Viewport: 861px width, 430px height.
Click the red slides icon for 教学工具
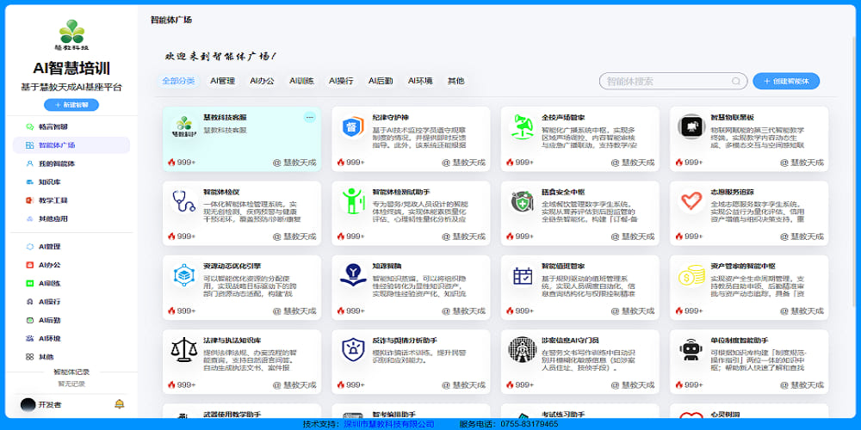pyautogui.click(x=29, y=200)
